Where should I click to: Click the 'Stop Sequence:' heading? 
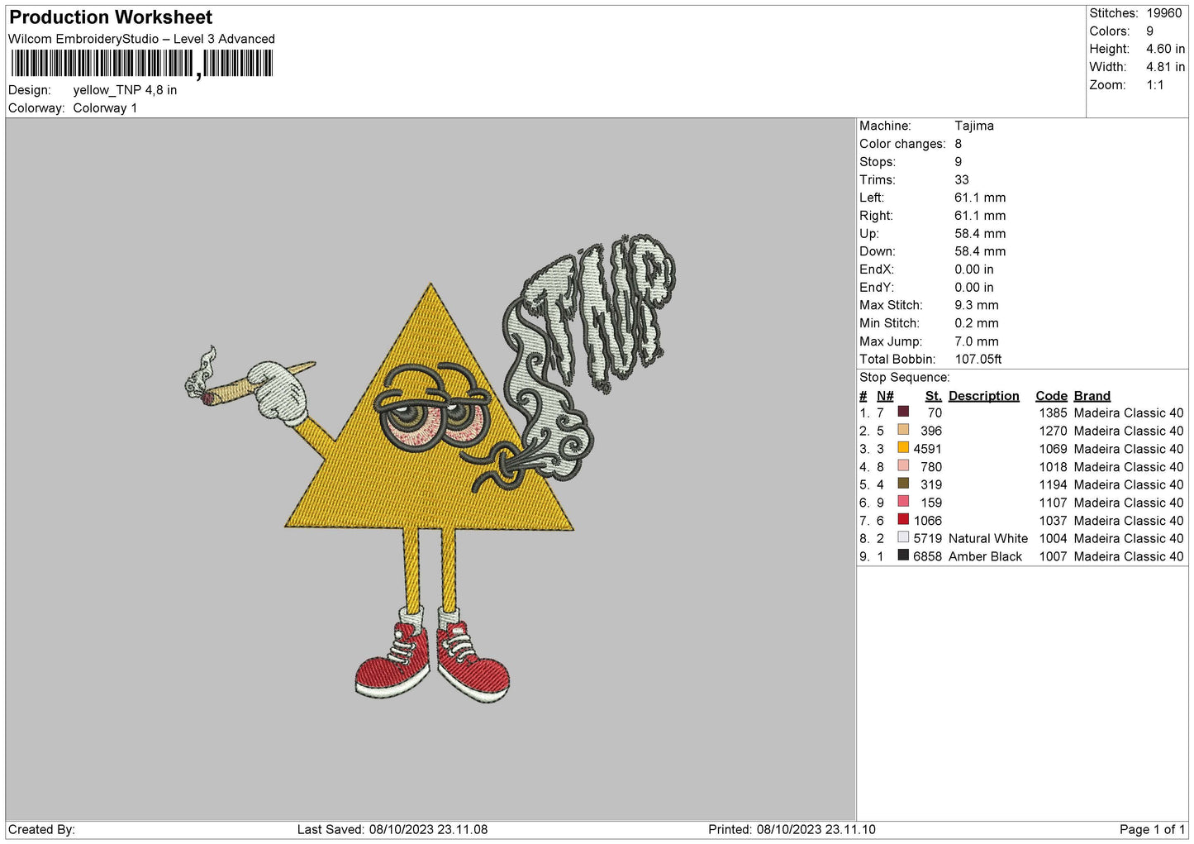click(x=905, y=377)
